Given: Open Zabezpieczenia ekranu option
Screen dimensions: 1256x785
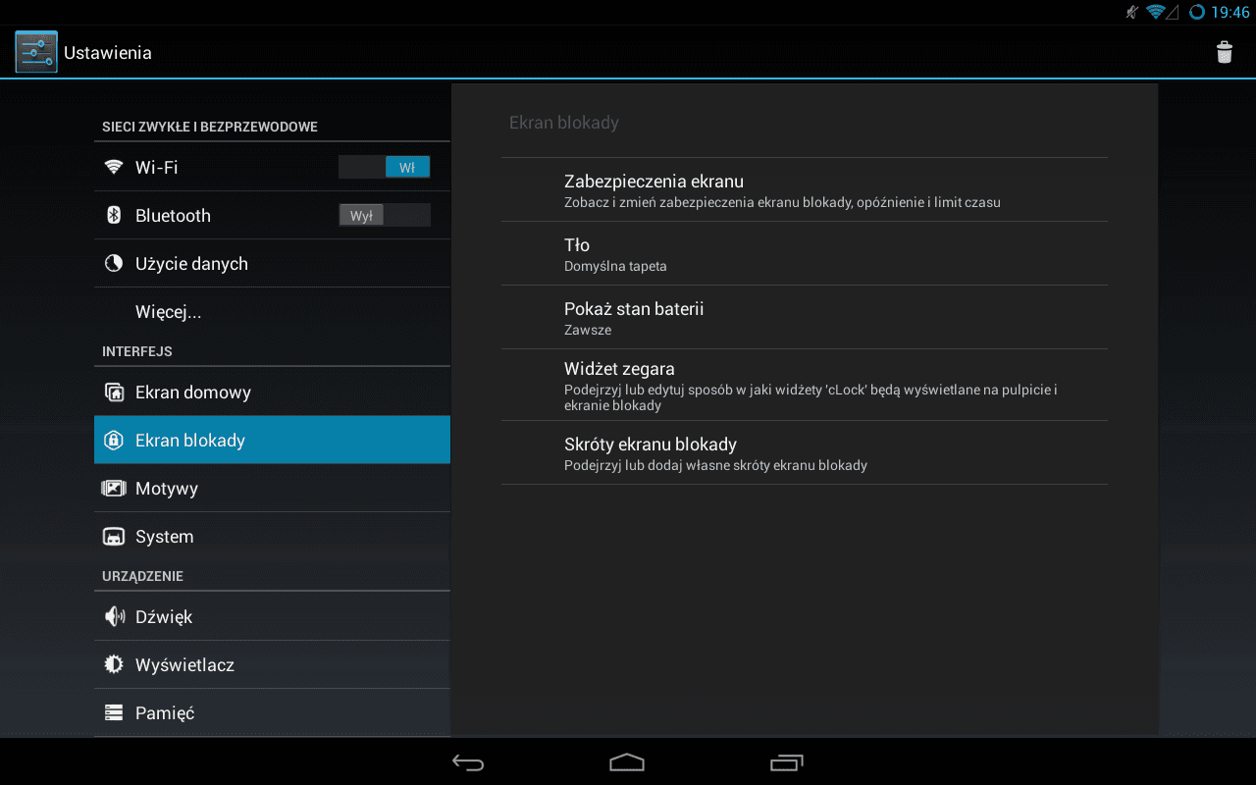Looking at the screenshot, I should (805, 189).
